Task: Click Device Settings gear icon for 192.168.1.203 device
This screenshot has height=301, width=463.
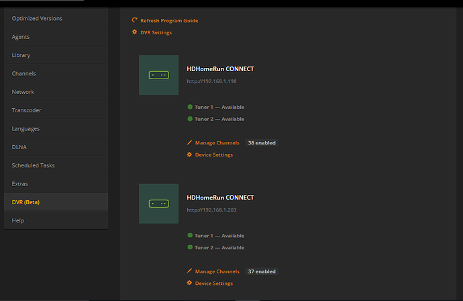Action: click(x=189, y=283)
